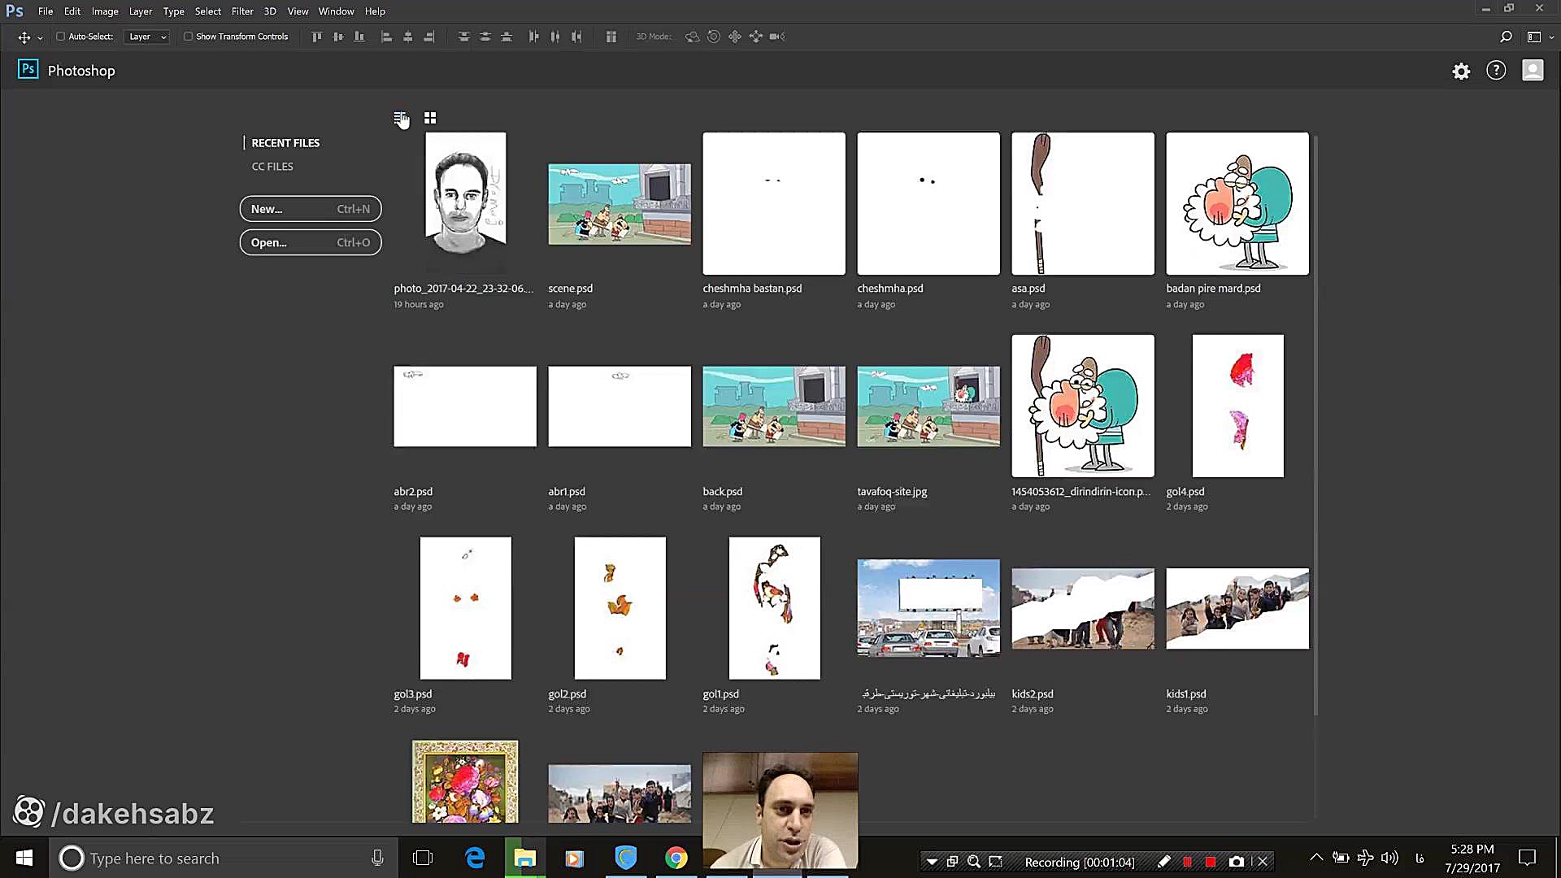Click the Open... button
This screenshot has width=1561, height=878.
(x=311, y=242)
